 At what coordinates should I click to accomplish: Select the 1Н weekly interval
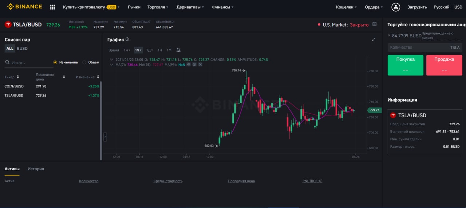click(160, 50)
